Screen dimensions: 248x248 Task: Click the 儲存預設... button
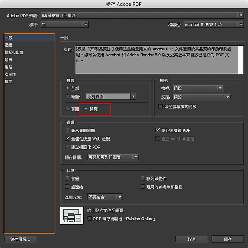(20, 239)
